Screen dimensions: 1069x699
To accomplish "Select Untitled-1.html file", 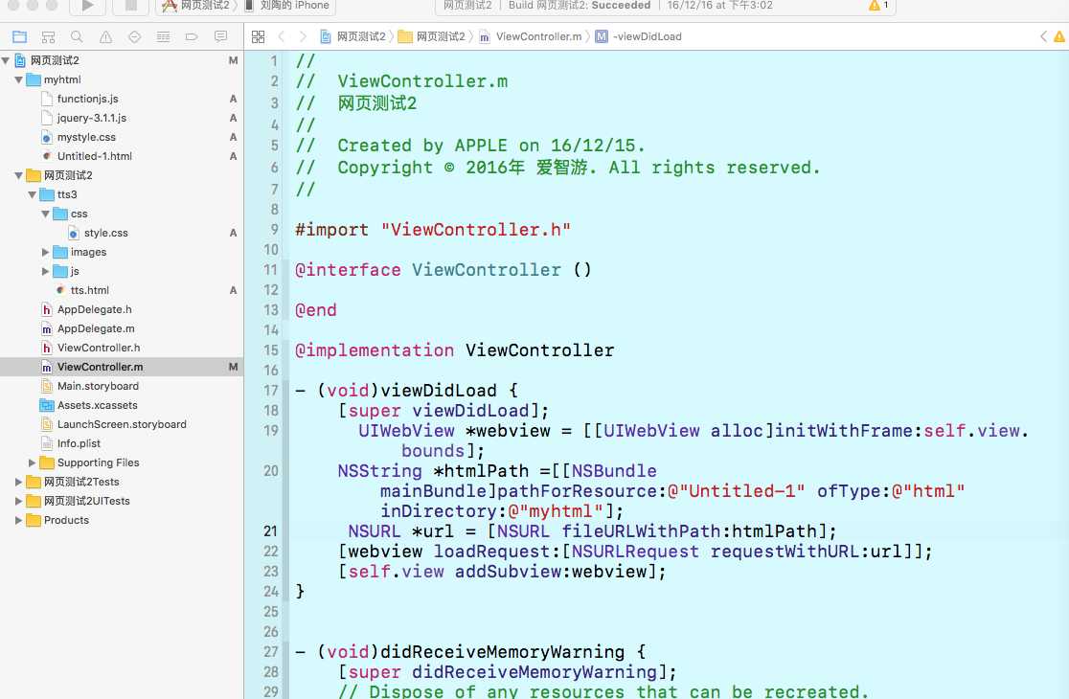I will point(94,156).
